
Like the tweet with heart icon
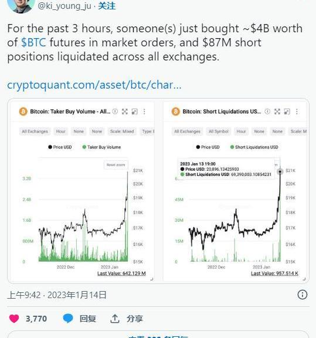tap(14, 319)
